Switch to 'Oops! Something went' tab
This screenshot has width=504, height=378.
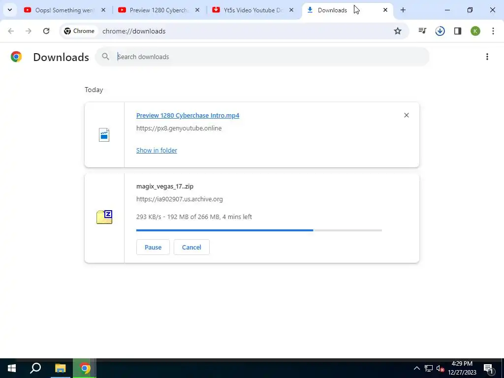(x=64, y=10)
